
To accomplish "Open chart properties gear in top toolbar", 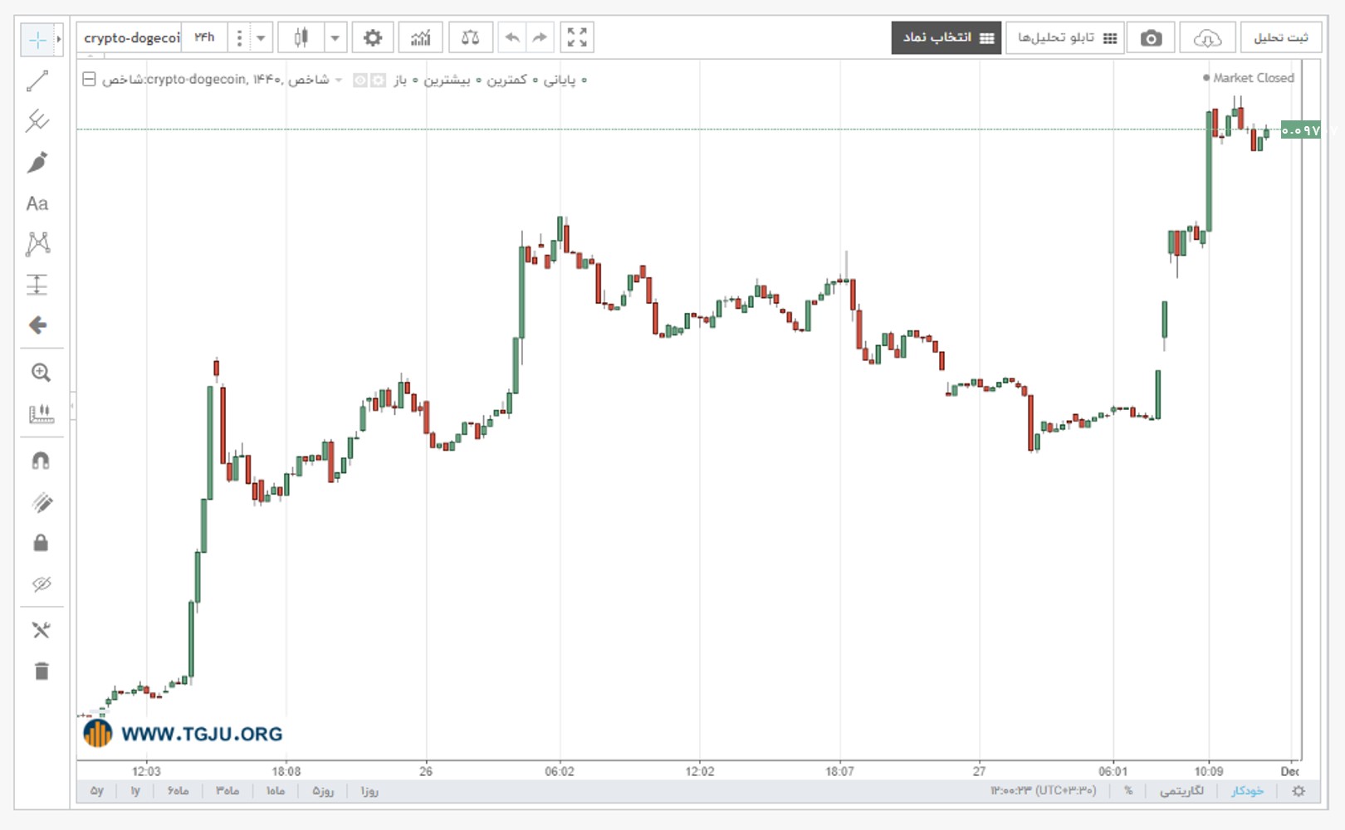I will [373, 37].
